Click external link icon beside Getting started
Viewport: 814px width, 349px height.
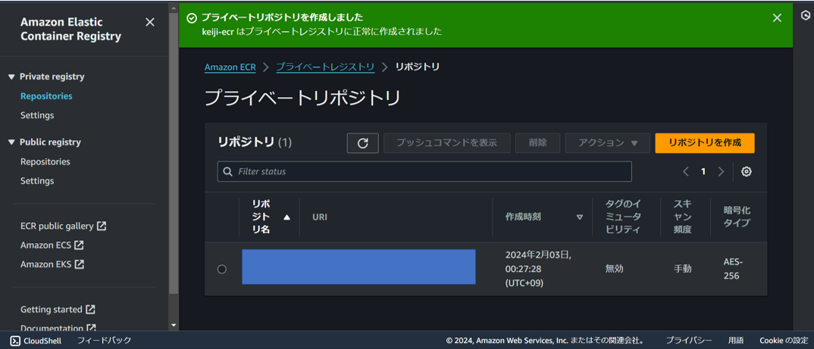click(90, 309)
